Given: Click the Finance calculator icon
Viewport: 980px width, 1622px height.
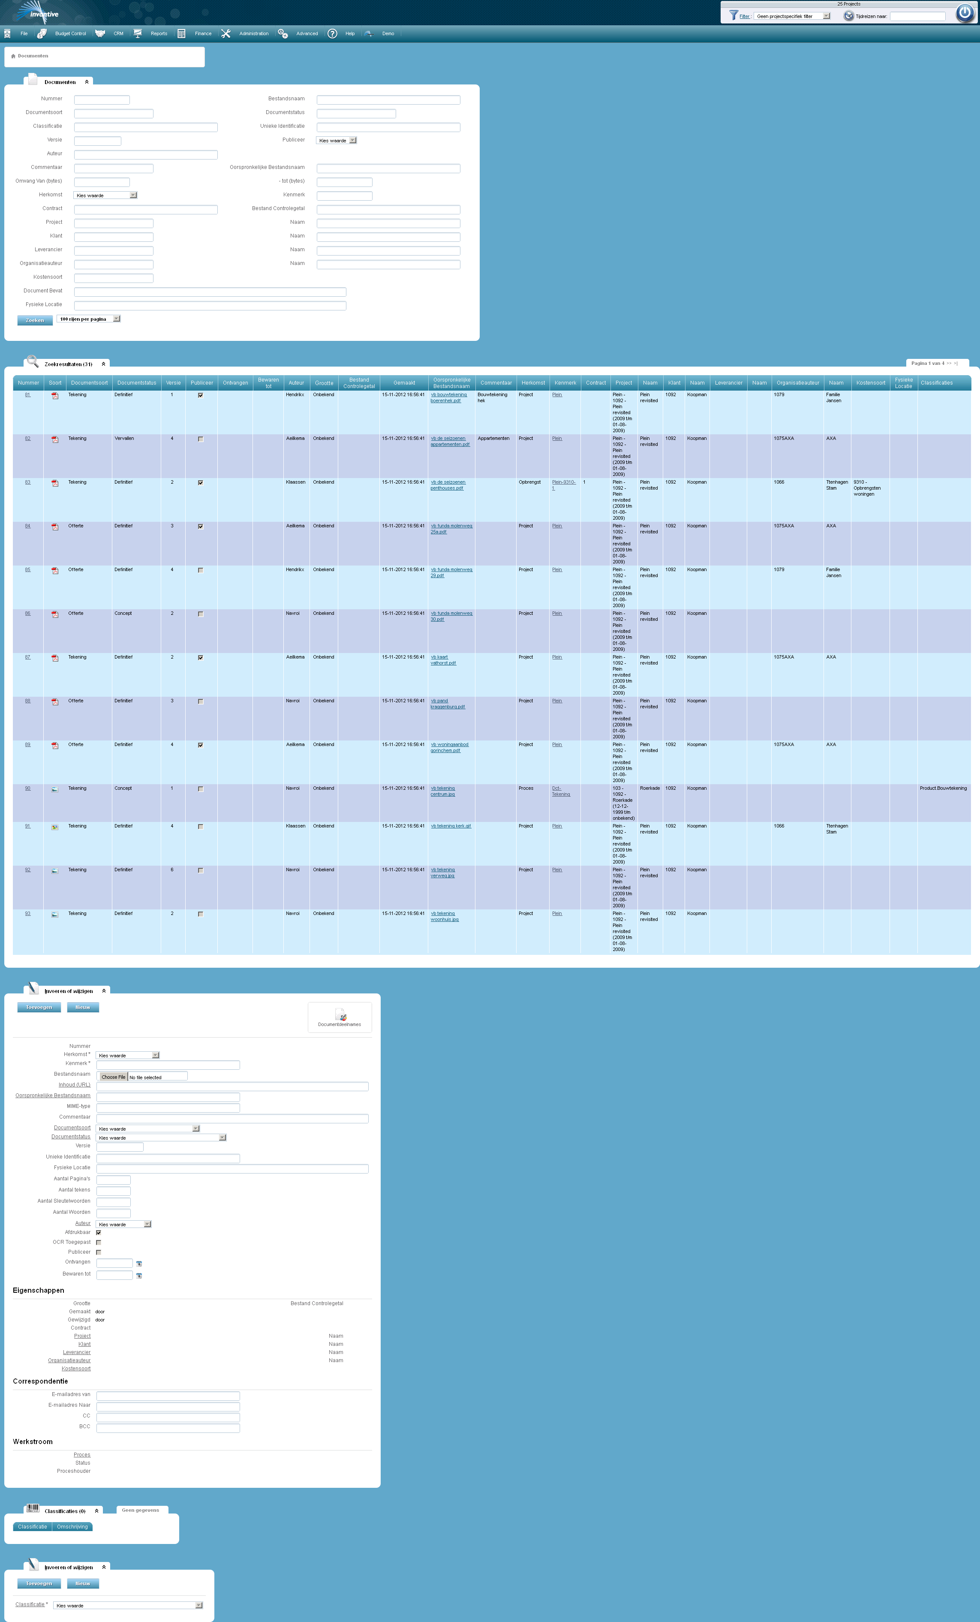Looking at the screenshot, I should pos(182,33).
